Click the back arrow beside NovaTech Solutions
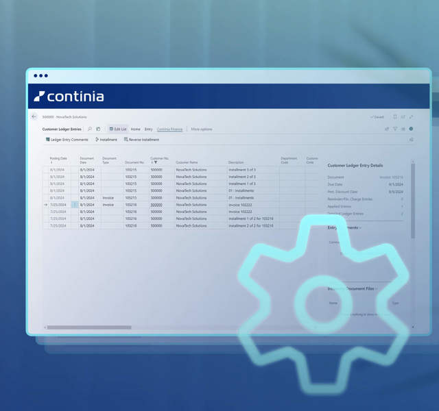 [x=34, y=117]
